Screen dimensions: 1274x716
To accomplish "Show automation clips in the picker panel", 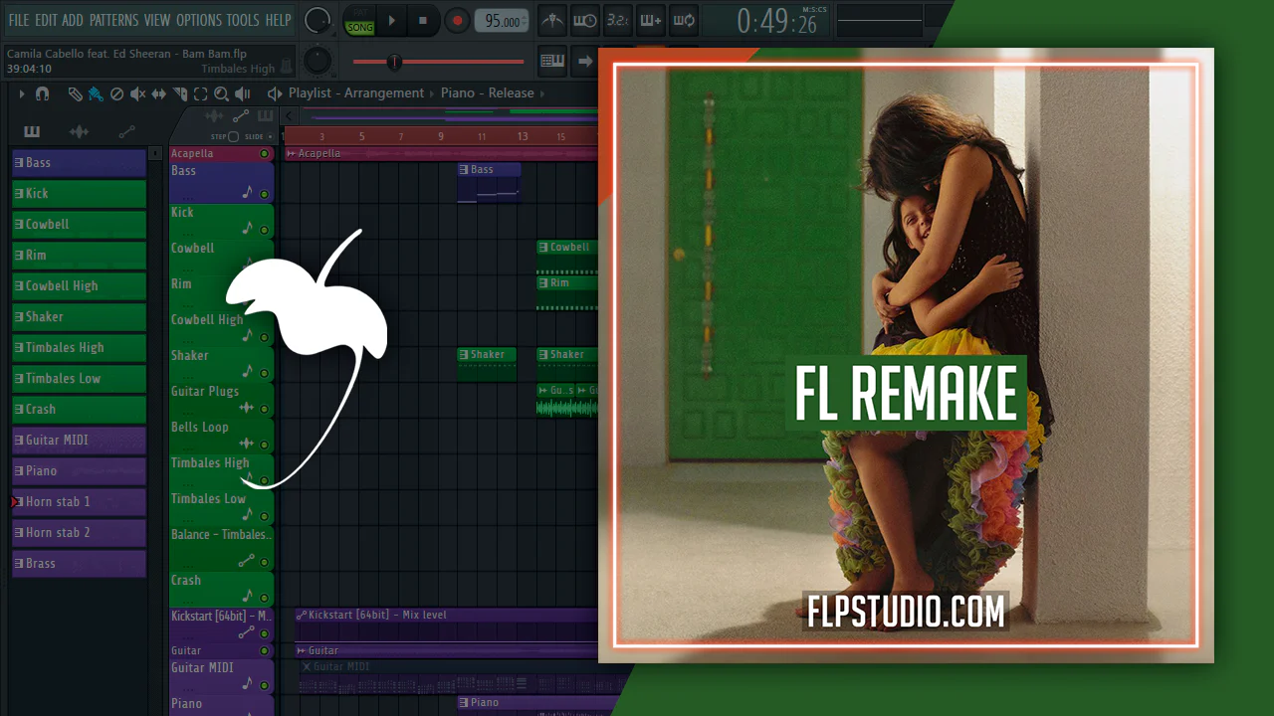I will point(126,132).
